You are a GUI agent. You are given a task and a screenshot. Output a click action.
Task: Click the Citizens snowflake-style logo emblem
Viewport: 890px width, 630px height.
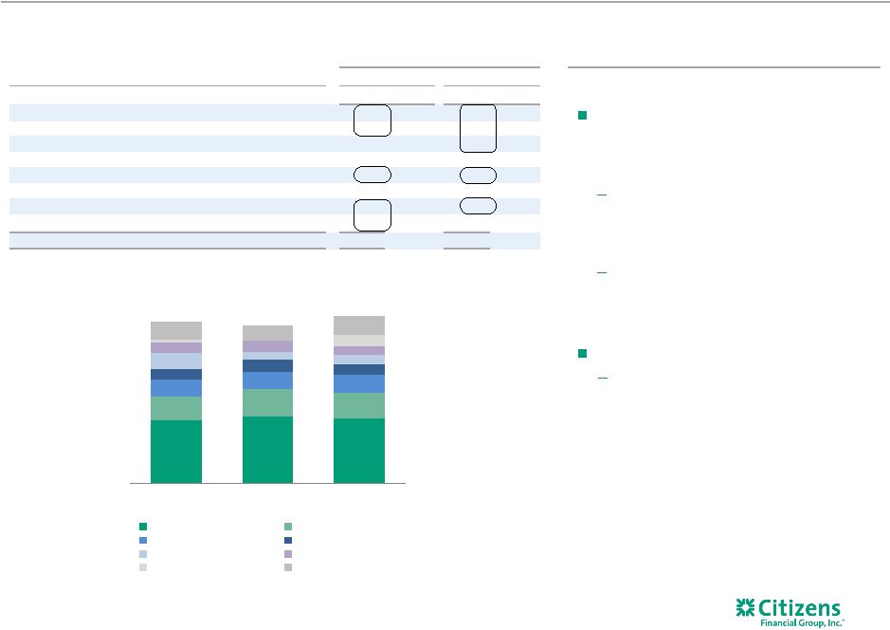click(745, 607)
